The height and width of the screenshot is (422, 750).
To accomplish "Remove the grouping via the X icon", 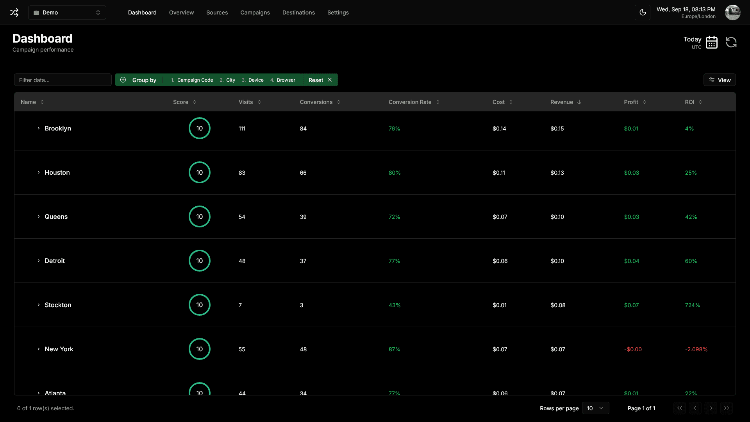I will (x=330, y=80).
